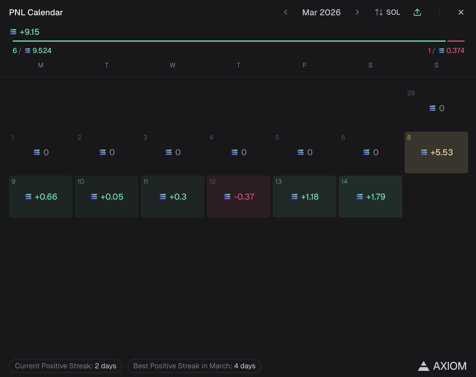Click day 28 cell with 0 PNL
Screen dimensions: 476x377
(x=436, y=108)
